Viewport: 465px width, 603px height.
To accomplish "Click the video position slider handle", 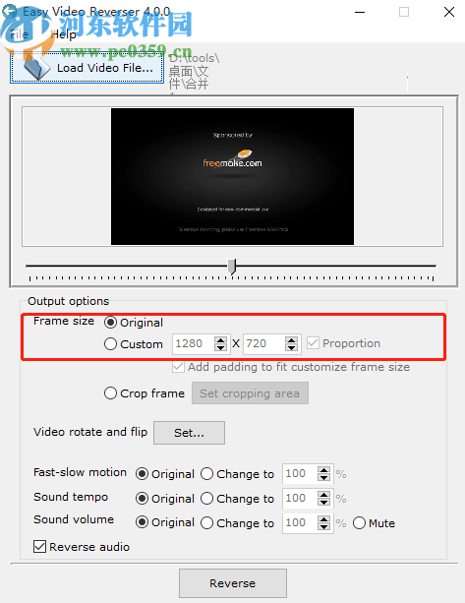I will [x=232, y=267].
